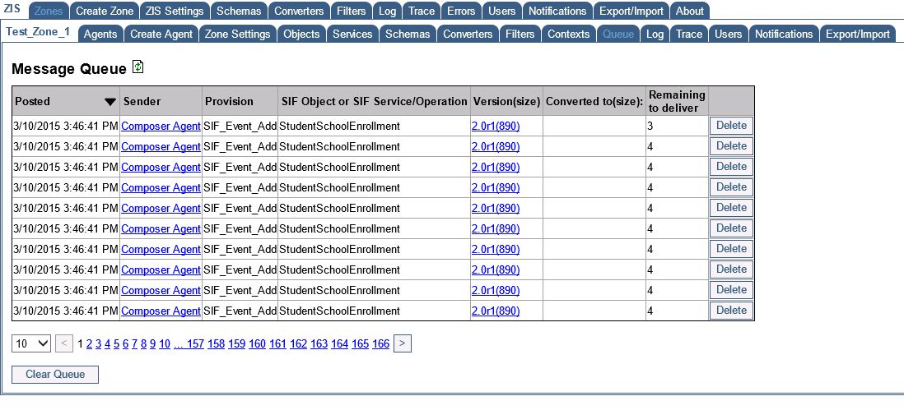The image size is (904, 410).
Task: Jump to pages via the ... 157 link
Action: pos(189,344)
